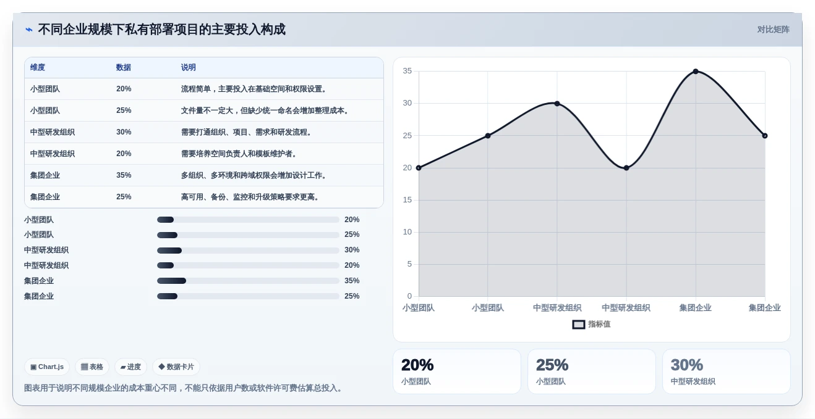Select the 表格 chip
815x419 pixels.
[x=92, y=367]
